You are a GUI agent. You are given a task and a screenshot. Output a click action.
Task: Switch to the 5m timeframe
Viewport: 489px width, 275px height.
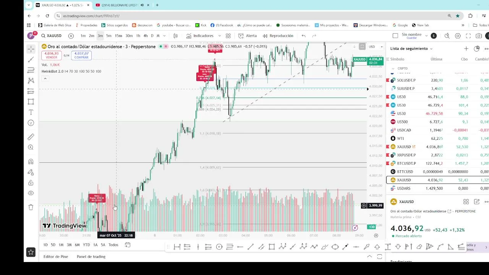pos(109,36)
